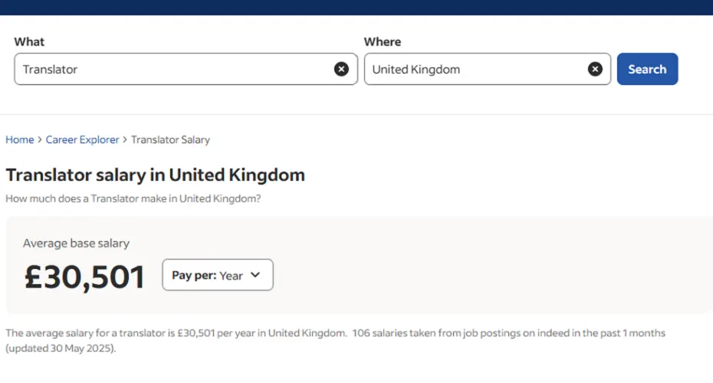The width and height of the screenshot is (713, 383).
Task: Expand pay period options via the down chevron
Action: coord(255,275)
